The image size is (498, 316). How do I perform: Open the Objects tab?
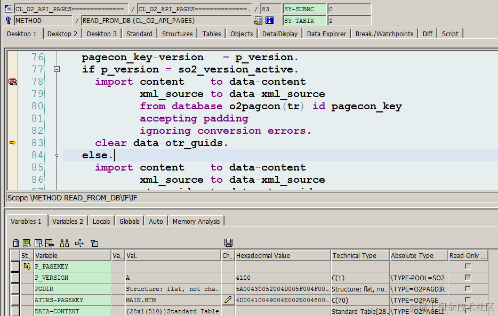tap(242, 34)
